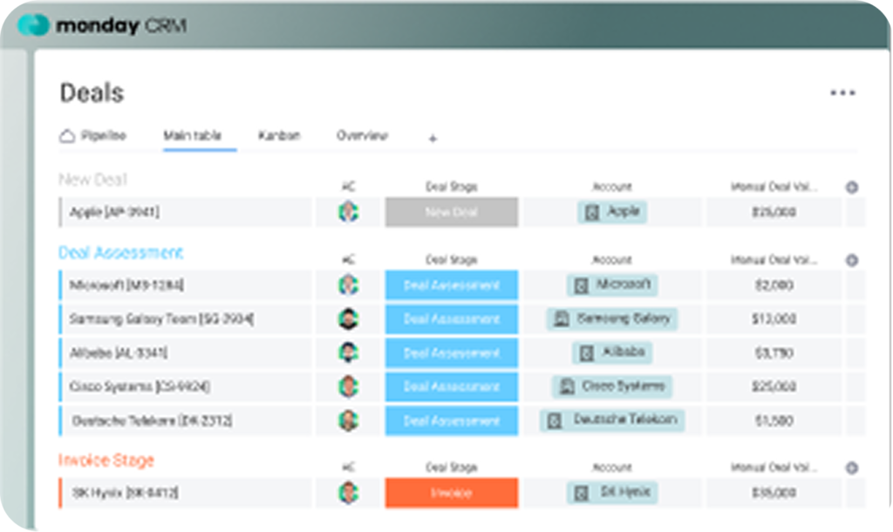Open the Alibaba deal item name
The width and height of the screenshot is (893, 532).
[119, 353]
